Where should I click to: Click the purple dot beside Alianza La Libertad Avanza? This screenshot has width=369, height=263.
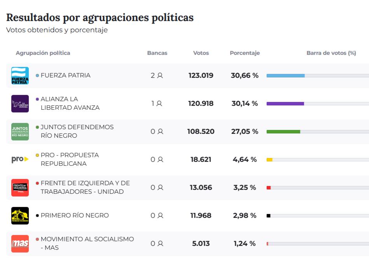pyautogui.click(x=37, y=99)
